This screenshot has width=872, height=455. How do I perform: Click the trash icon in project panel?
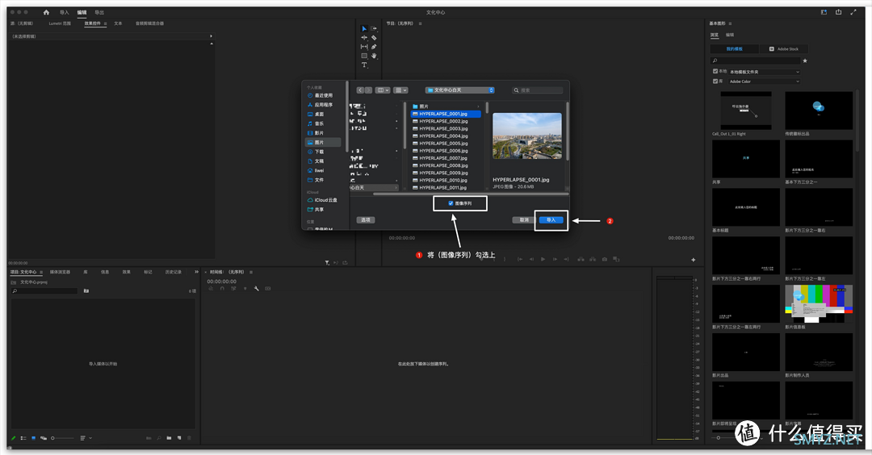pos(189,438)
